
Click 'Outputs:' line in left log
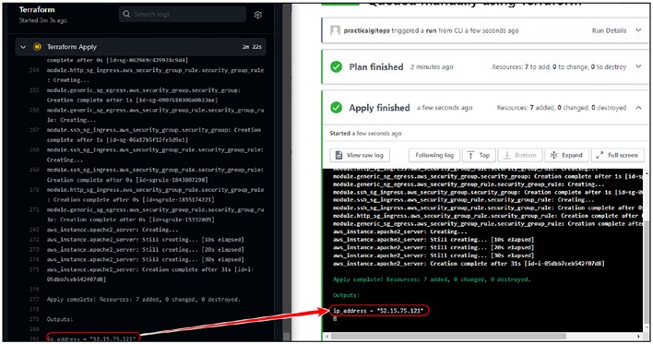(60, 319)
